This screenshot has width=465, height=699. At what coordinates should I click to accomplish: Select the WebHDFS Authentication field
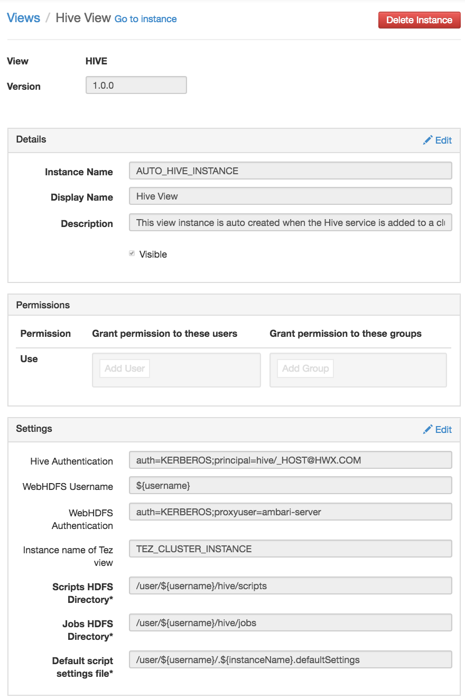point(291,511)
